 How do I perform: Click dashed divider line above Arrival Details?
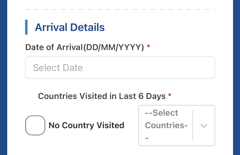coord(120,10)
